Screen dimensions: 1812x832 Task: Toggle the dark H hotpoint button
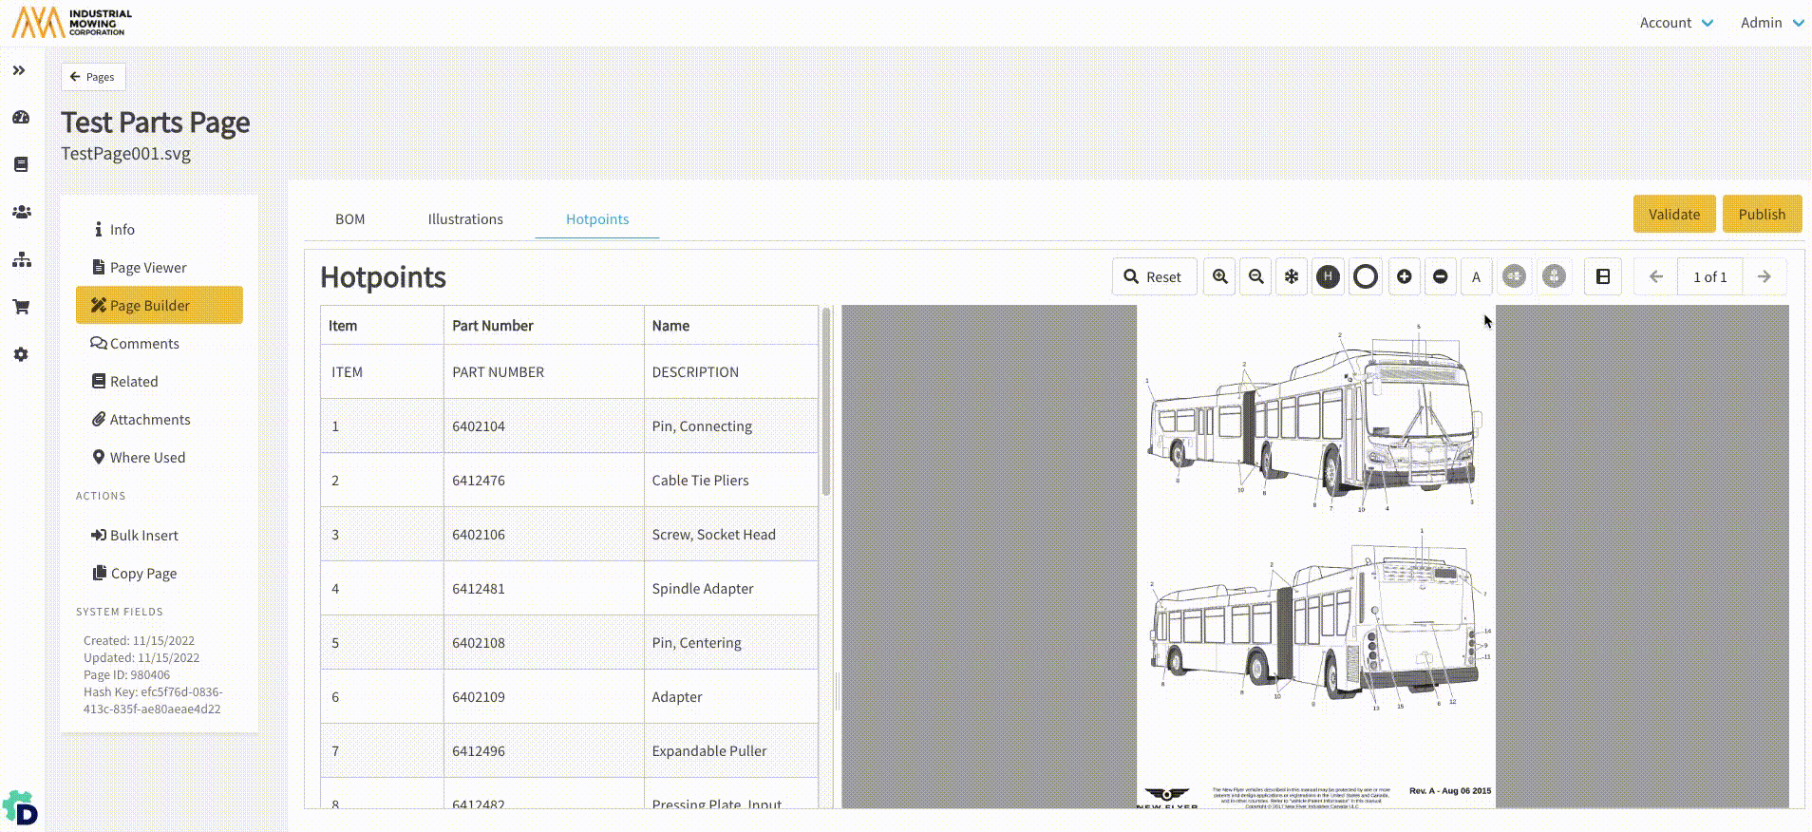click(x=1328, y=276)
